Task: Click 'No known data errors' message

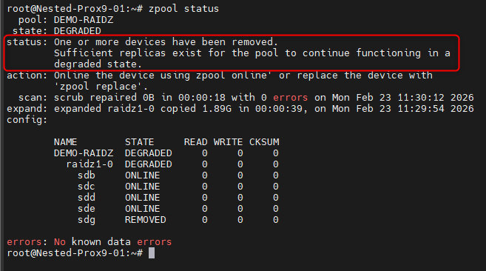Action: click(x=113, y=242)
